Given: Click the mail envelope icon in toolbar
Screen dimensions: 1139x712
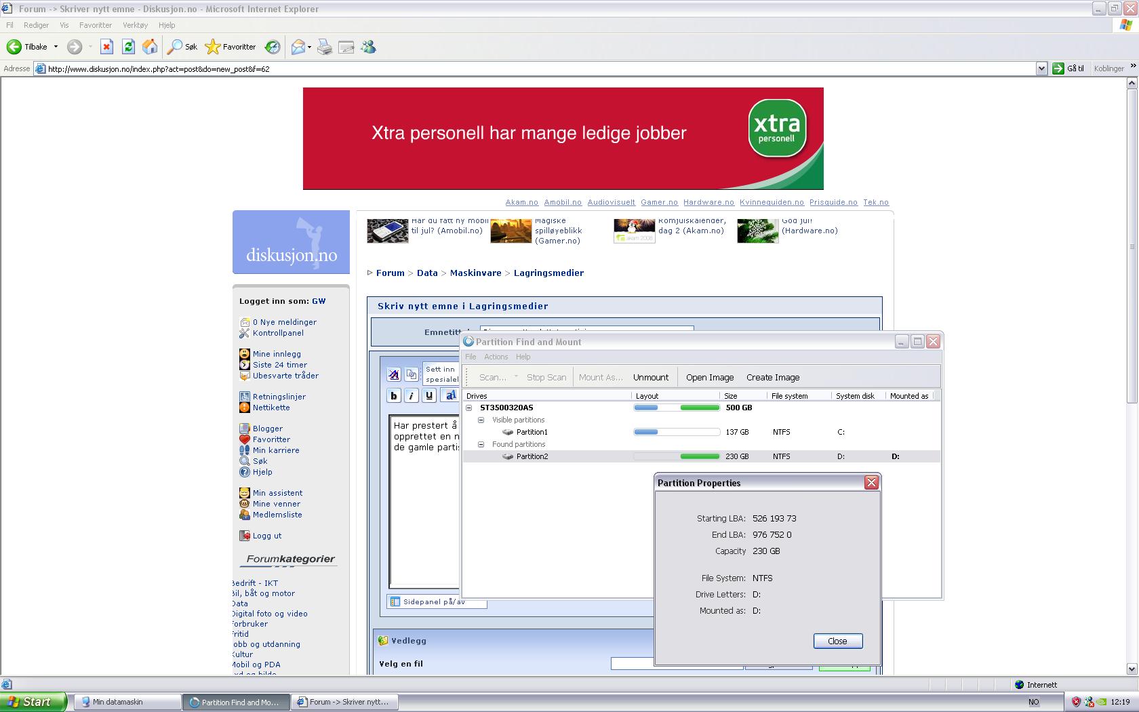Looking at the screenshot, I should 298,47.
